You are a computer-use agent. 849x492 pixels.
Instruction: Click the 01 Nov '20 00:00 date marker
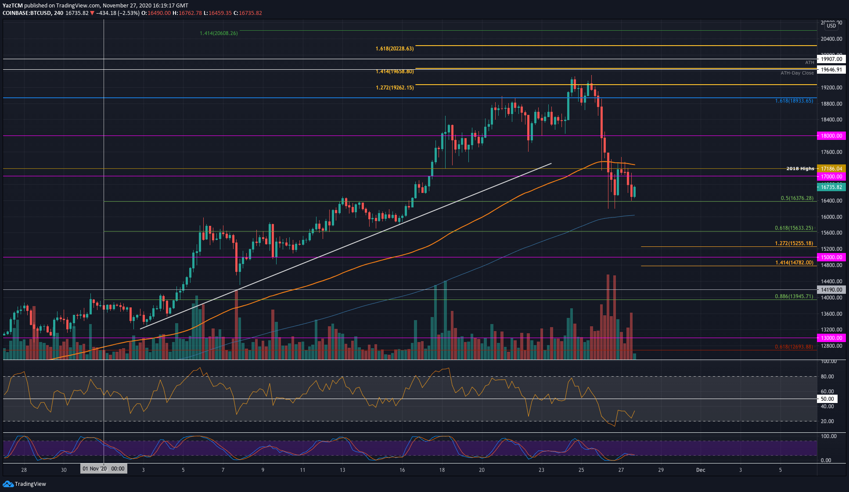click(104, 468)
